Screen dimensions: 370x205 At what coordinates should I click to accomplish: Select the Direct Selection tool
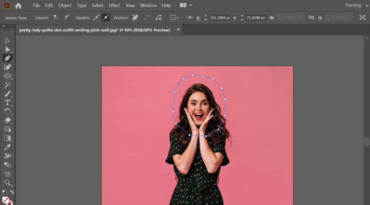coord(8,49)
